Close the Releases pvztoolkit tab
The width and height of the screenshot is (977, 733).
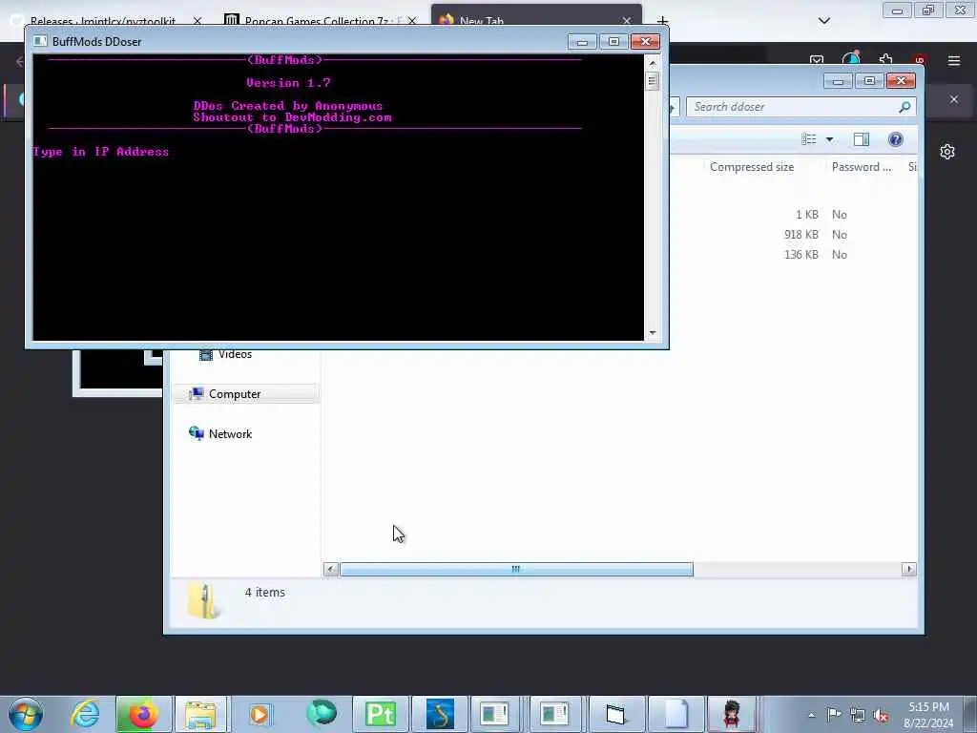(x=197, y=21)
